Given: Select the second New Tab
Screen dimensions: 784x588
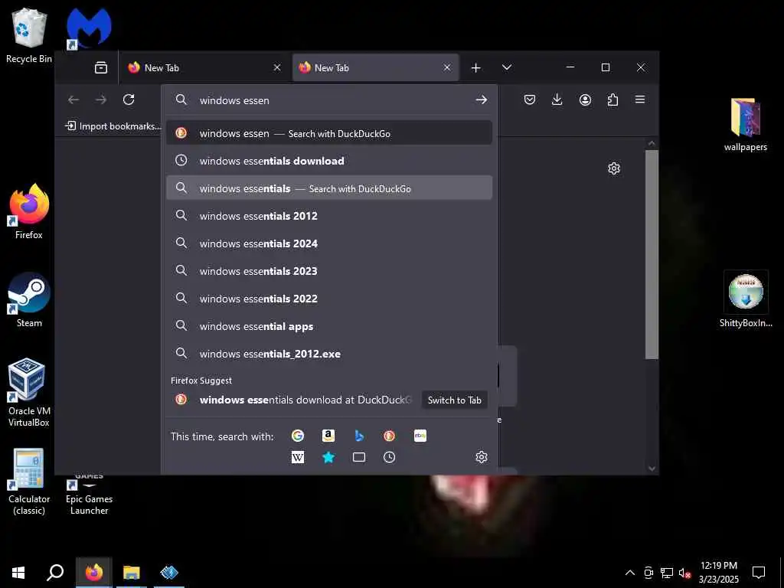Looking at the screenshot, I should pyautogui.click(x=375, y=67).
